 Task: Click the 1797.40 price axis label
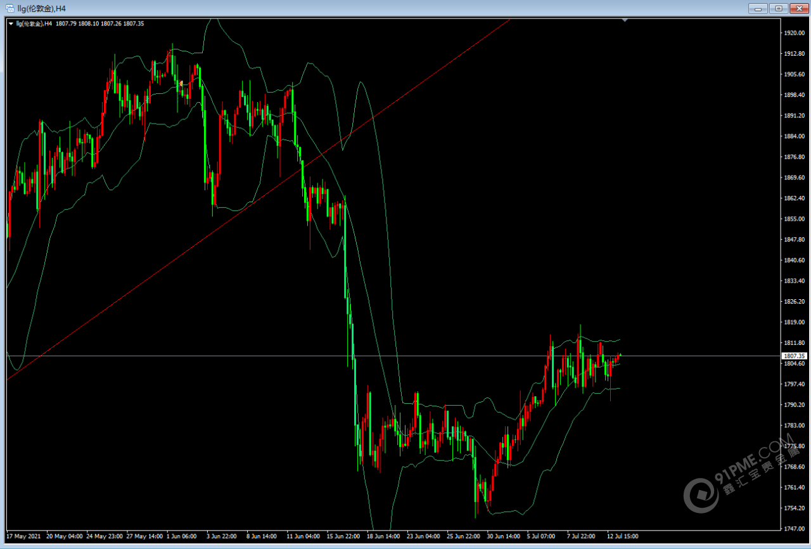point(794,384)
